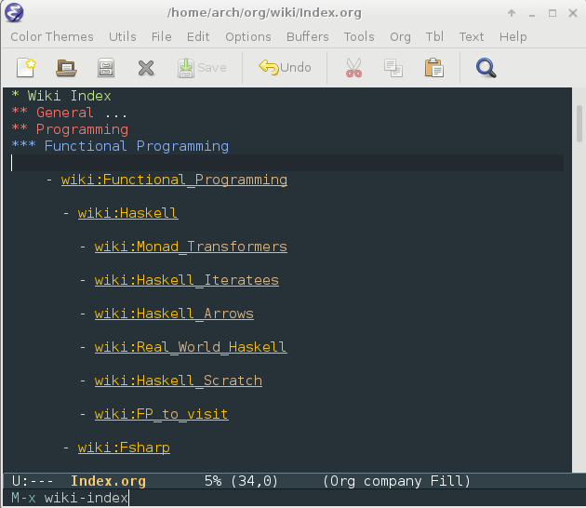Search with magnifying glass icon

(486, 68)
